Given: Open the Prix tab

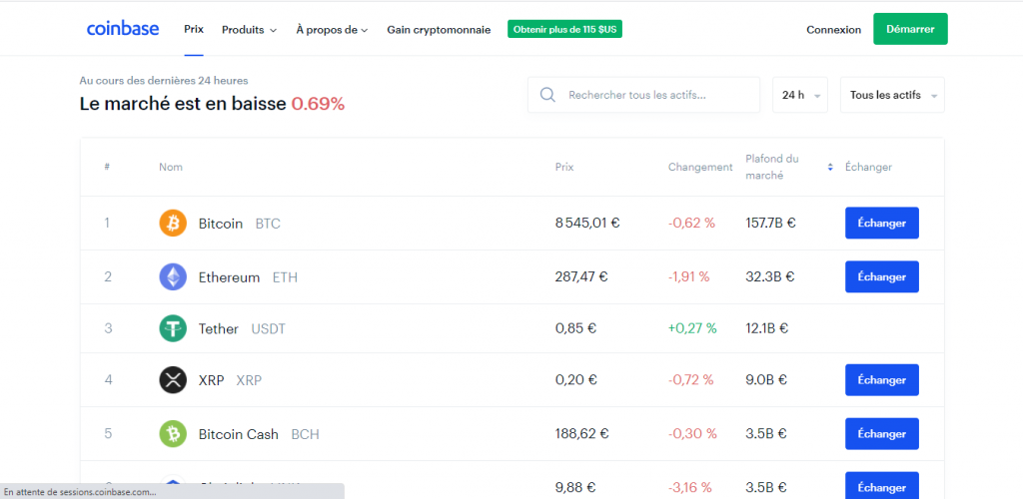Looking at the screenshot, I should point(194,29).
